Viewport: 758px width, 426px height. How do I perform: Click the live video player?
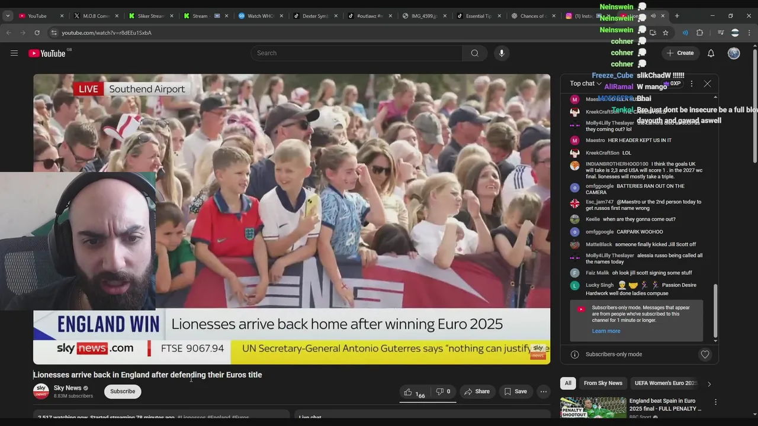291,219
